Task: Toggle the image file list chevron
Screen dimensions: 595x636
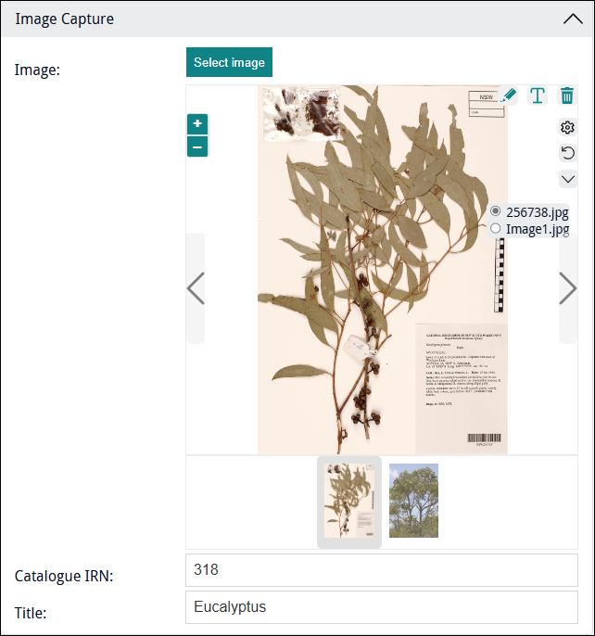Action: (x=567, y=179)
